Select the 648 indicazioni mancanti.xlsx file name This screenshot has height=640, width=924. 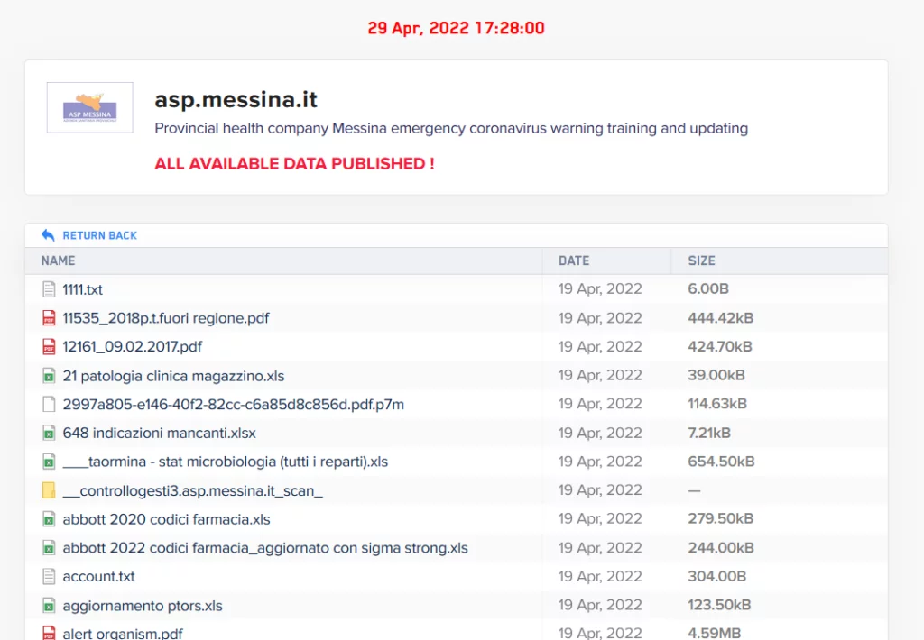[x=159, y=434]
